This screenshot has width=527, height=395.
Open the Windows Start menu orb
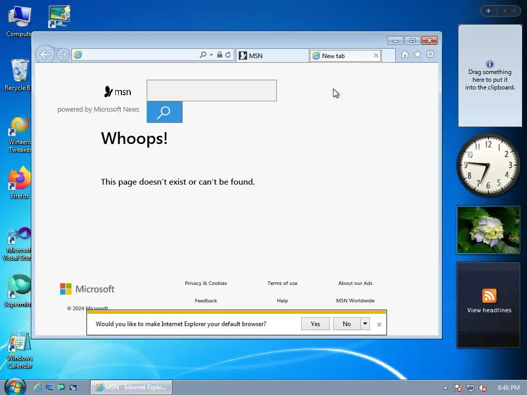[15, 387]
